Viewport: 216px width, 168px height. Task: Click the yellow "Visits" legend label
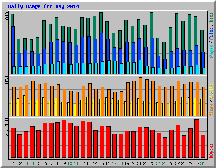point(211,92)
